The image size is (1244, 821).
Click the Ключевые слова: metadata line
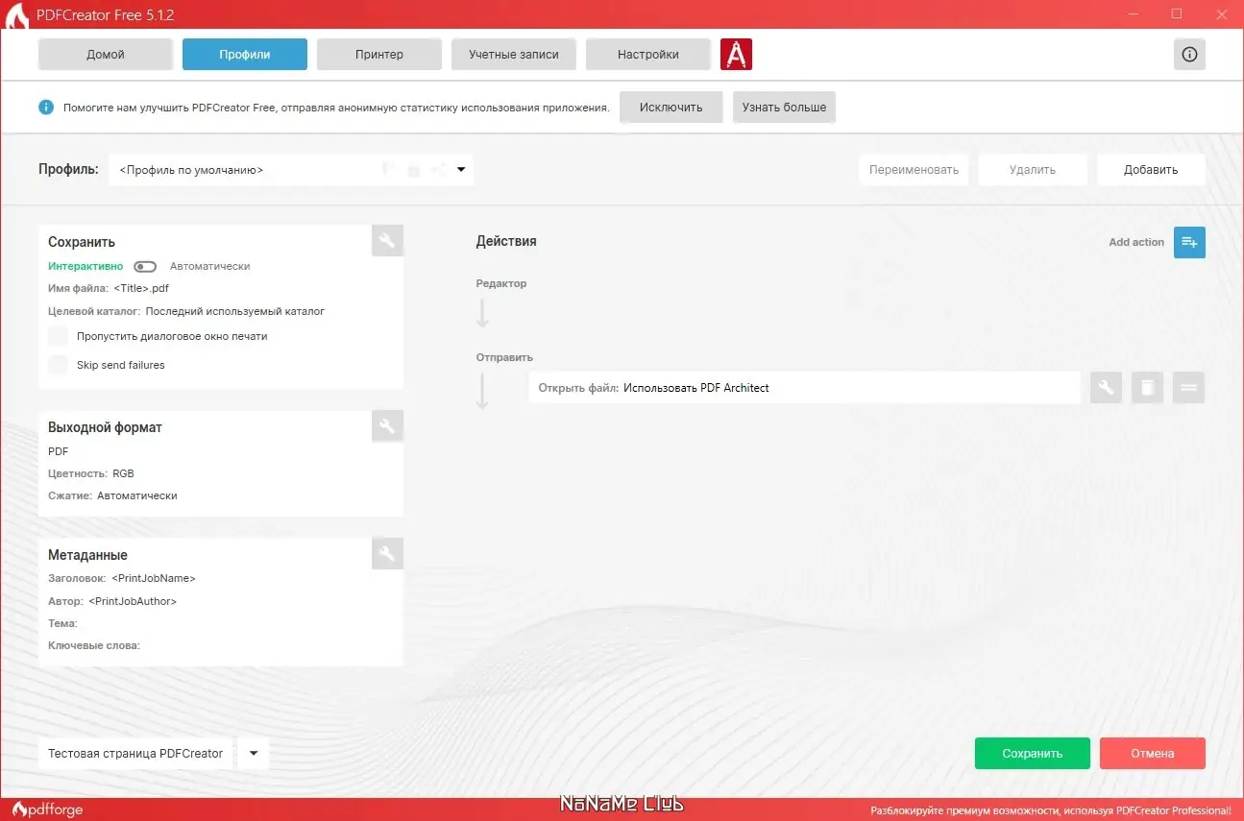pos(94,646)
